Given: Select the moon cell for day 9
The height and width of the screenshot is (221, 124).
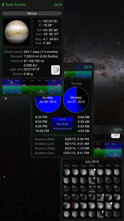Looking at the screenshot, I should pos(100,180).
